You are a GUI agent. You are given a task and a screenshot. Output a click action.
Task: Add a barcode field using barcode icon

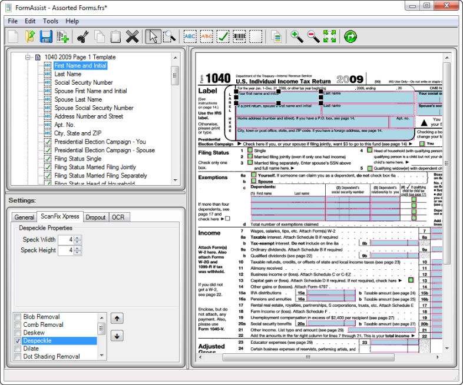tap(239, 36)
